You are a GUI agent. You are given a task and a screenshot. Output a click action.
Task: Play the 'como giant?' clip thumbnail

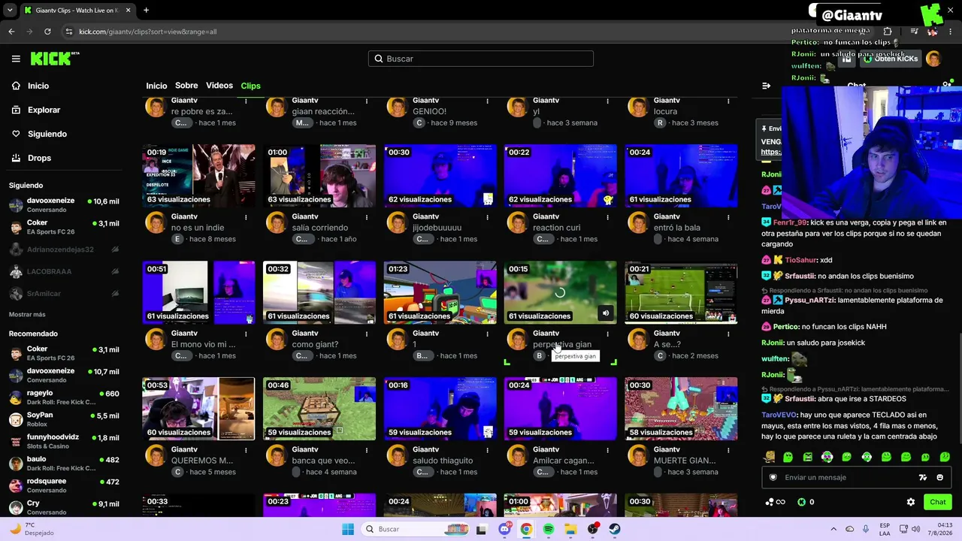319,292
